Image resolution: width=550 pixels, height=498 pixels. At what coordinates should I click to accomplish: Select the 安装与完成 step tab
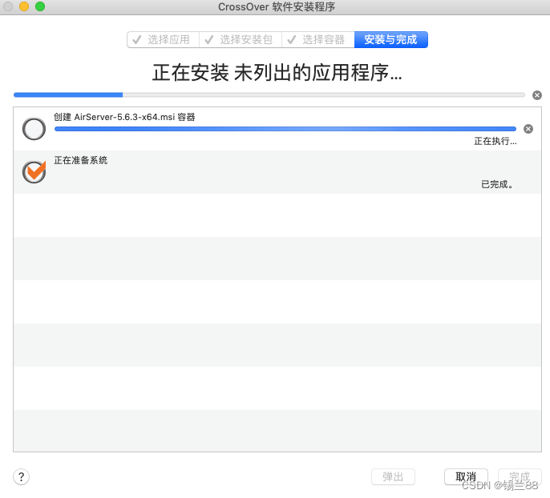pos(390,39)
